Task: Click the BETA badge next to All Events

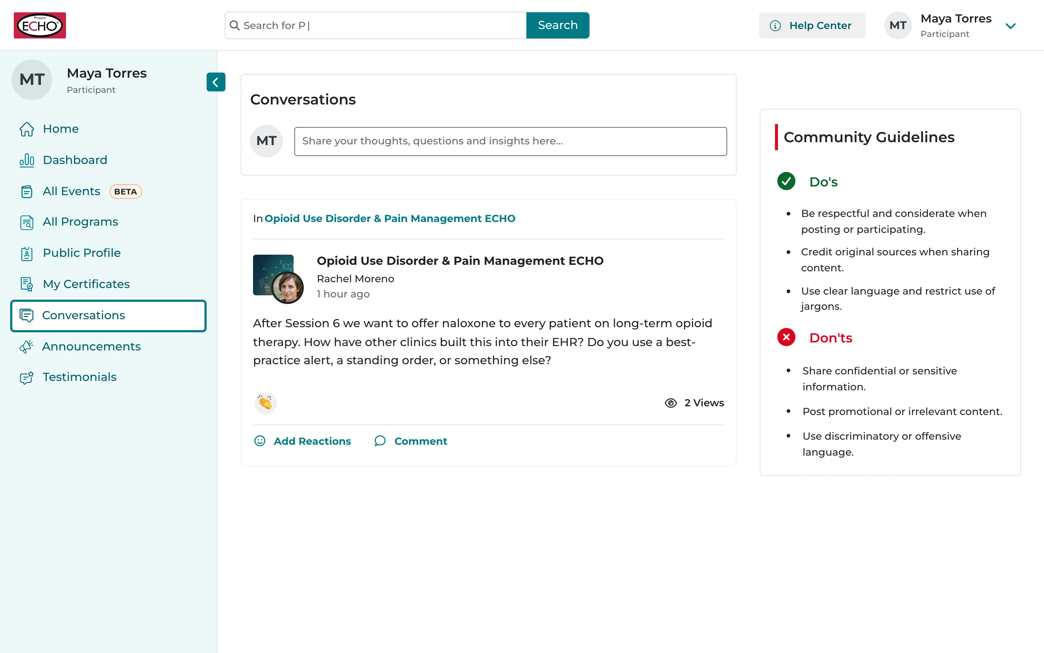Action: (125, 191)
